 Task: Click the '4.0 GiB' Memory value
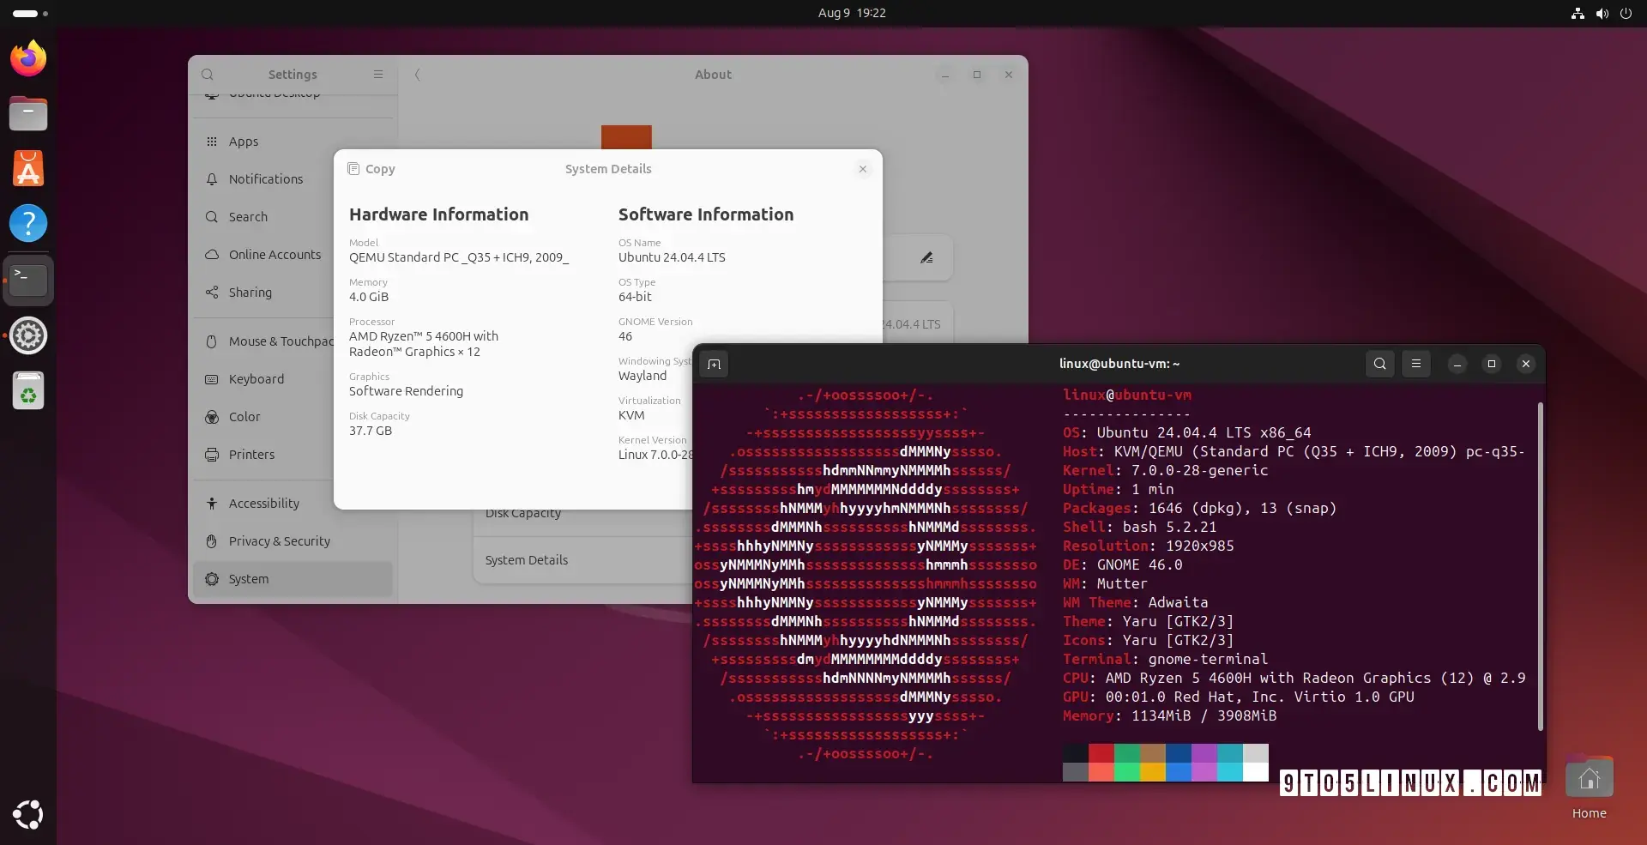coord(369,297)
